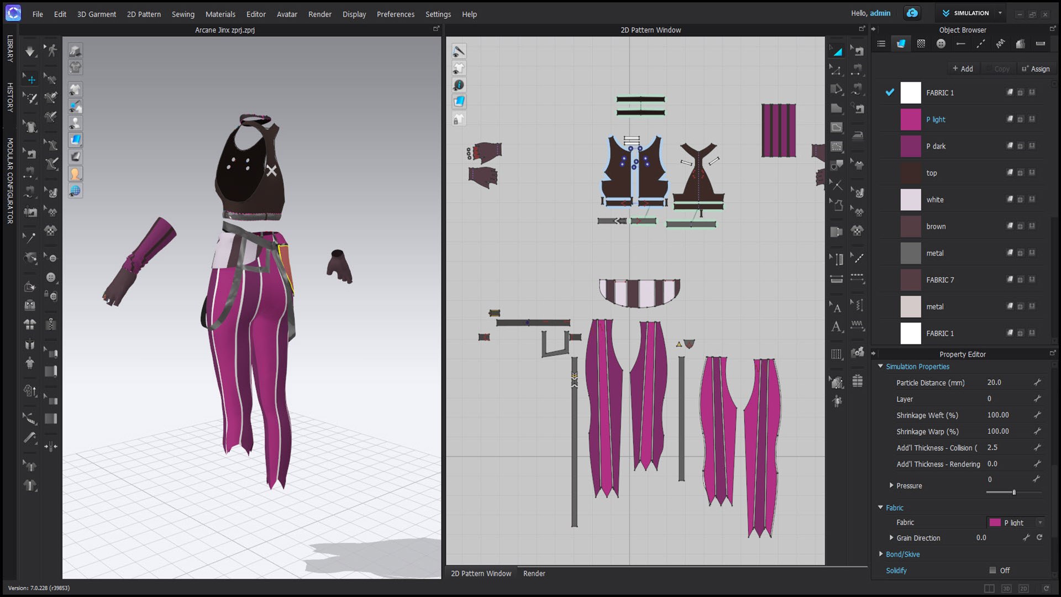Select the Internal Polygon/Line tool
This screenshot has width=1061, height=597.
[x=836, y=127]
